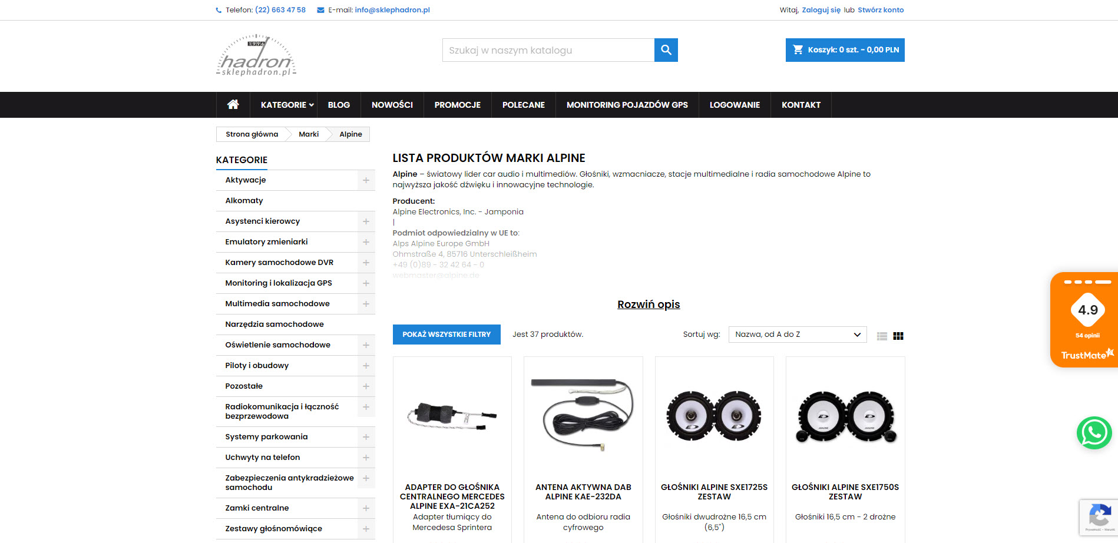This screenshot has height=543, width=1118.
Task: Click the Hadron shop logo
Action: 256,56
